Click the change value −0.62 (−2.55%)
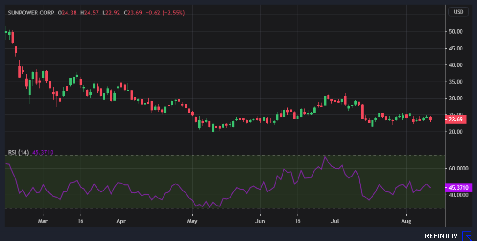The width and height of the screenshot is (477, 241). click(165, 13)
